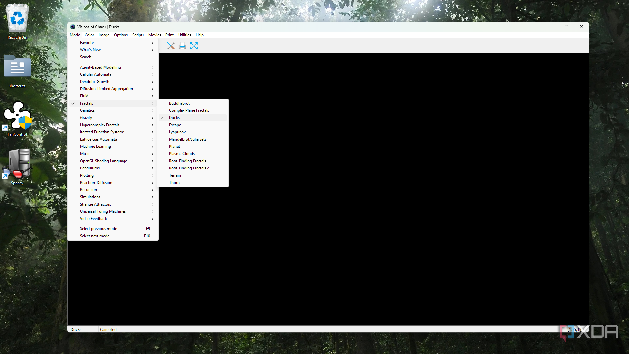Open the Scripts menu
The height and width of the screenshot is (354, 629).
coord(138,35)
